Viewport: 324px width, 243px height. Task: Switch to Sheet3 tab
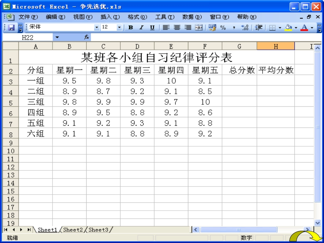point(98,230)
